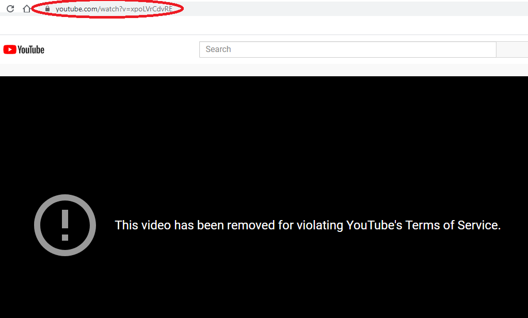
Task: Click the words Terms of Service in message
Action: point(453,225)
